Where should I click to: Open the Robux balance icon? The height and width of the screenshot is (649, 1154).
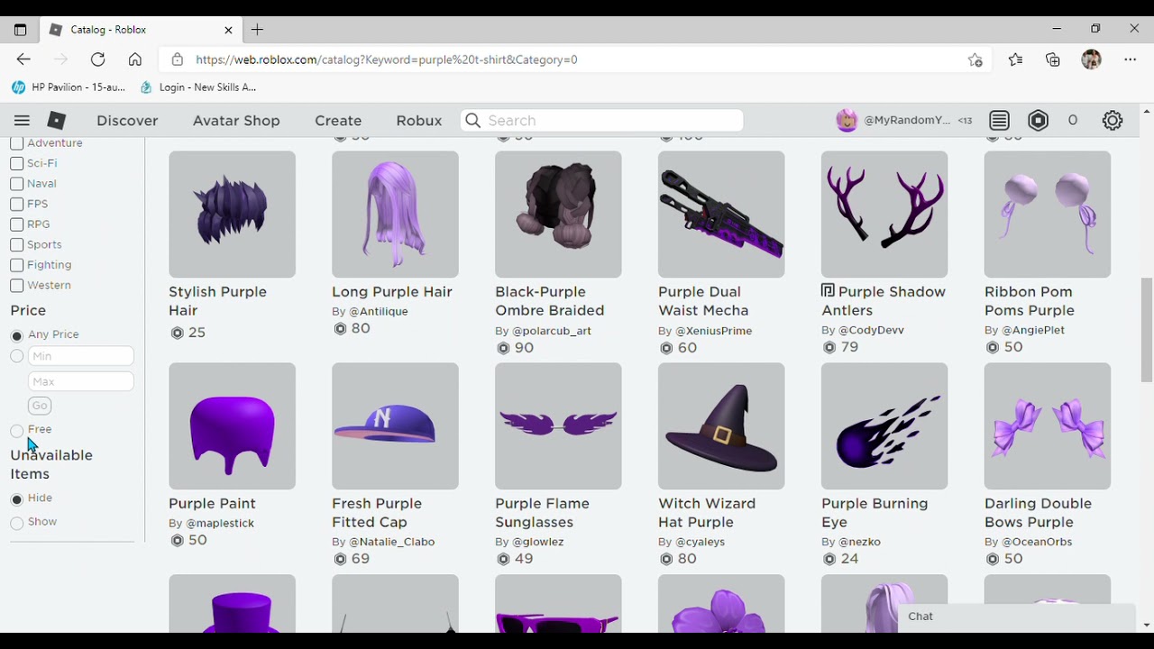tap(1039, 121)
